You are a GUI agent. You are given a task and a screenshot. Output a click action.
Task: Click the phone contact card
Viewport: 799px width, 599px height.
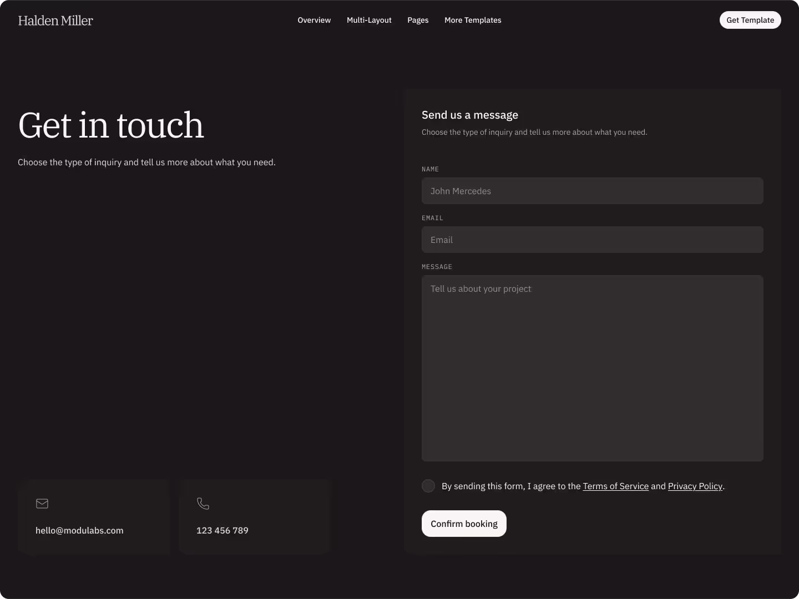click(x=255, y=516)
